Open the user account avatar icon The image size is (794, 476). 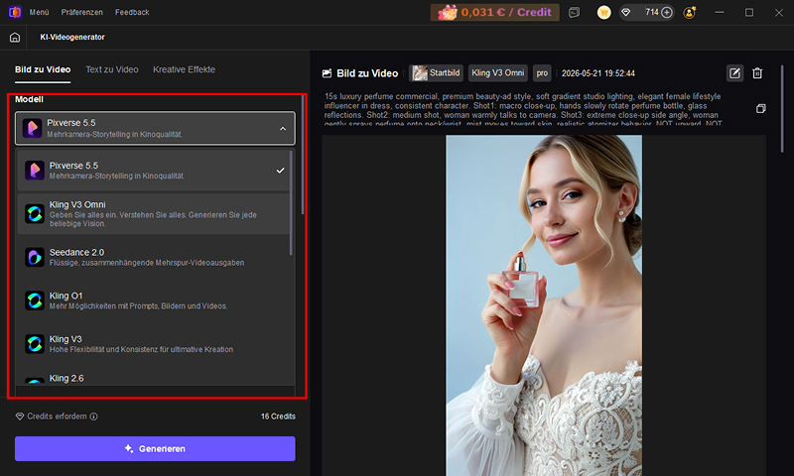point(690,12)
